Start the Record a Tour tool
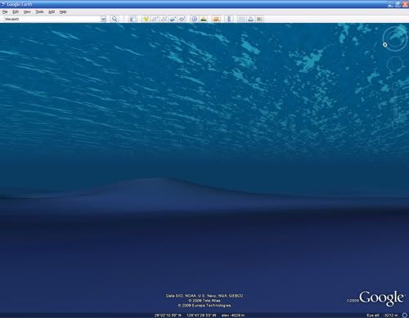 pos(182,19)
